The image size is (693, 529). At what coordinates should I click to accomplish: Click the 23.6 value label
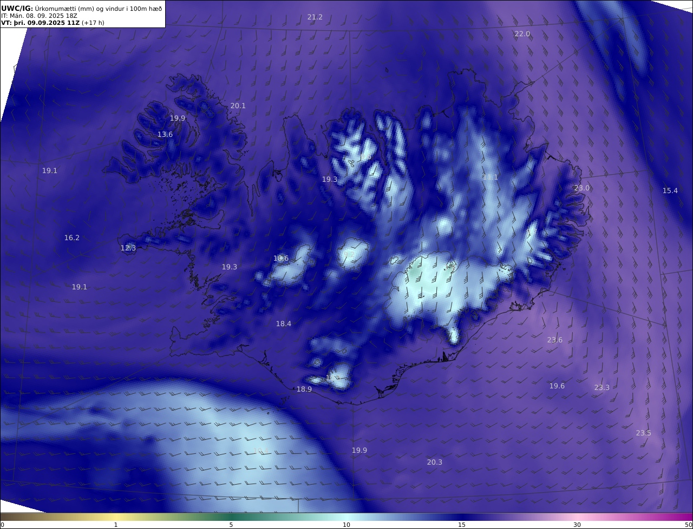click(x=555, y=340)
